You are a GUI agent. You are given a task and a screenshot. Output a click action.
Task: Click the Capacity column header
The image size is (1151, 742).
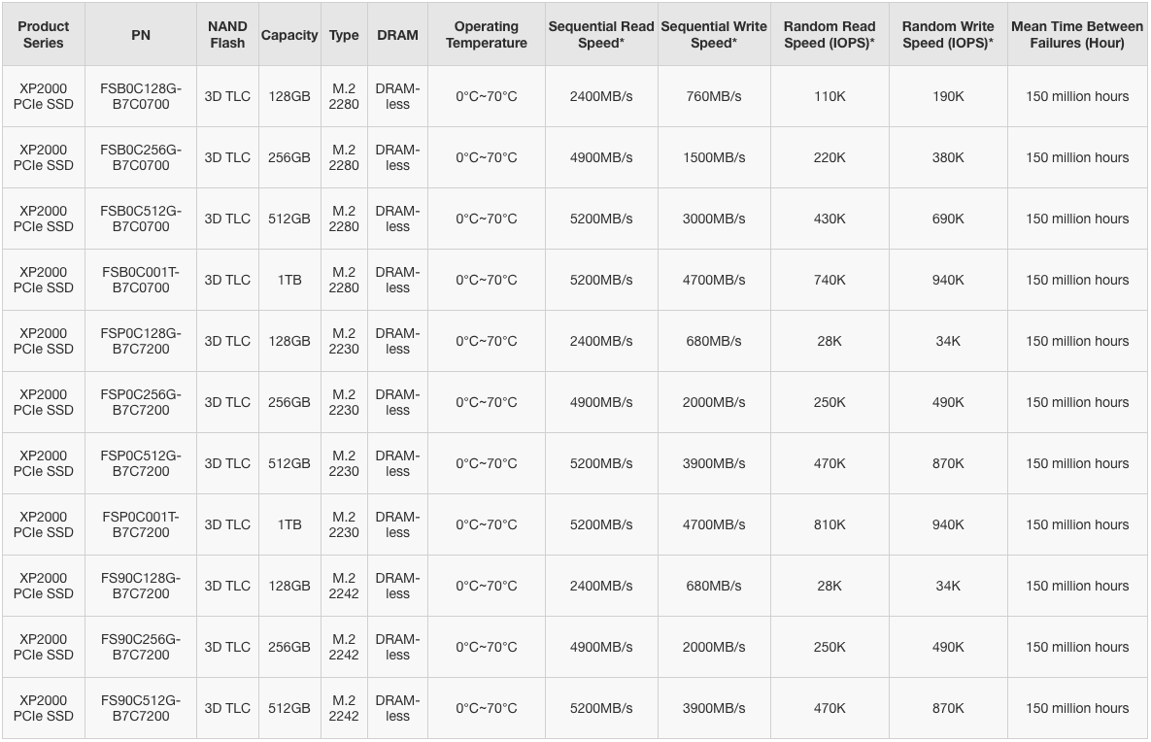pyautogui.click(x=289, y=35)
